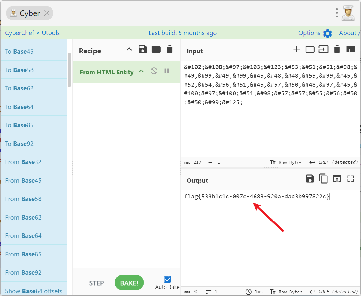Screen dimensions: 361x296
Task: Click the operations list scrollbar
Action: coord(70,70)
